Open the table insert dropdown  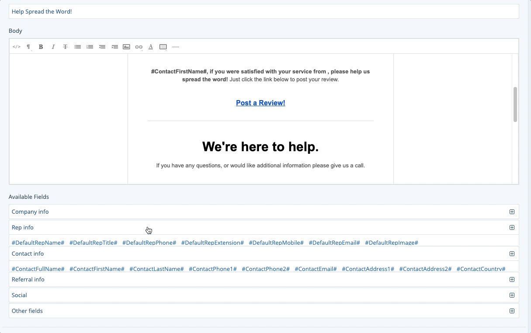pos(163,47)
